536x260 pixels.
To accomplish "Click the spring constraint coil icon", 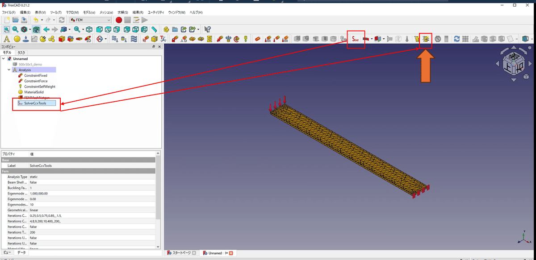I will point(209,39).
